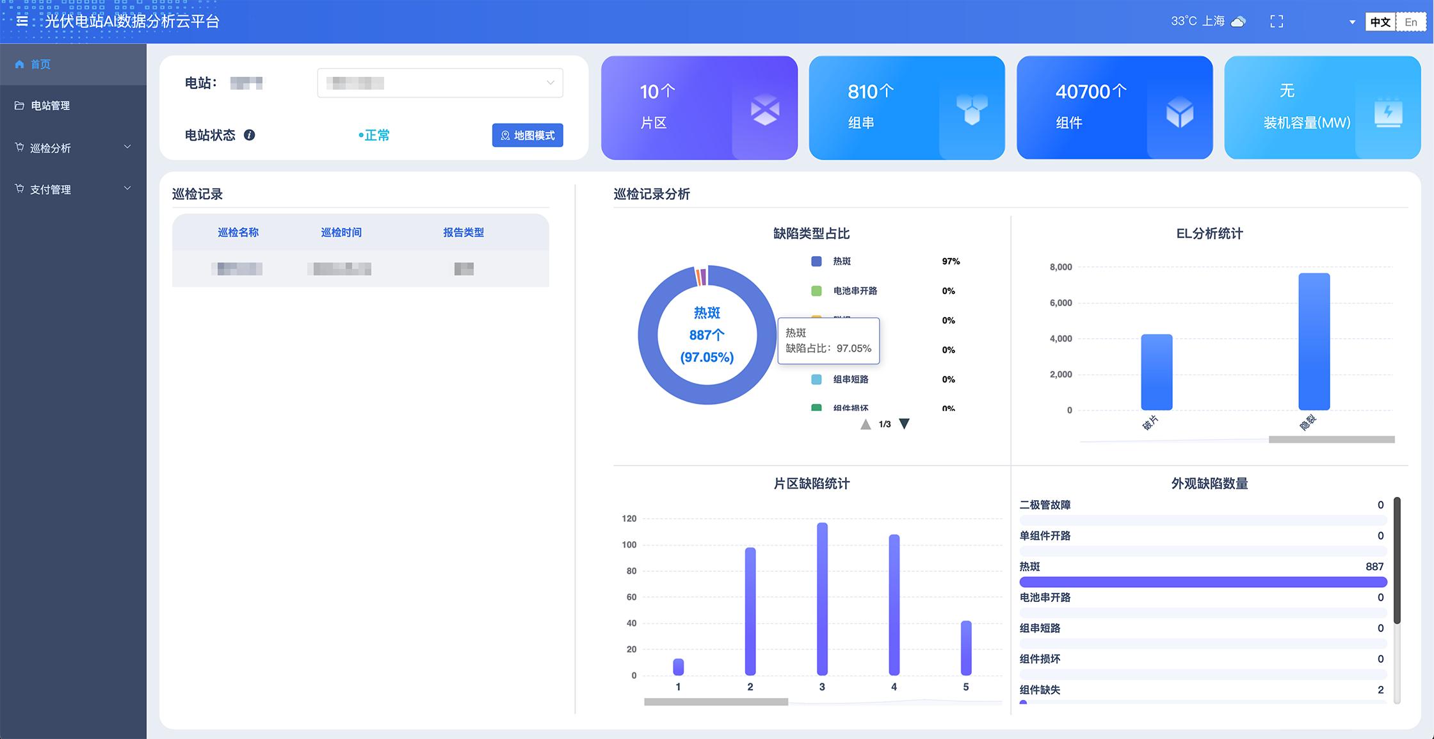Screen dimensions: 1434x739
Task: Click the station status info icon
Action: coord(250,135)
